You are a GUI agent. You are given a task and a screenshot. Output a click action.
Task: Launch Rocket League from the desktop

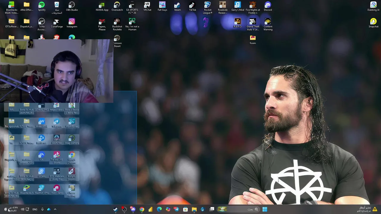(x=207, y=8)
